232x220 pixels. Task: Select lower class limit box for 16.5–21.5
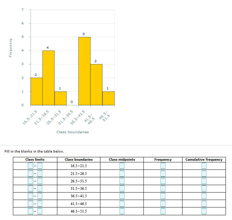(x=31, y=166)
